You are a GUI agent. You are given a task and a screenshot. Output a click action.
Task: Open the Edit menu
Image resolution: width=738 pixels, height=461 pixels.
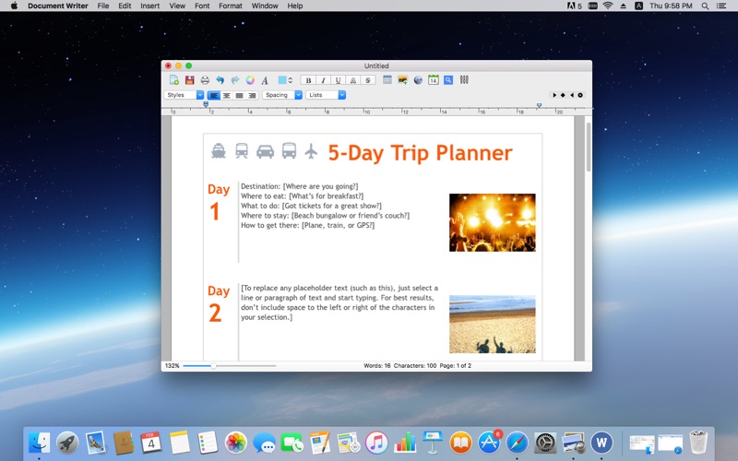tap(125, 6)
